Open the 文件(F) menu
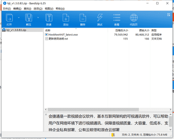 7,9
